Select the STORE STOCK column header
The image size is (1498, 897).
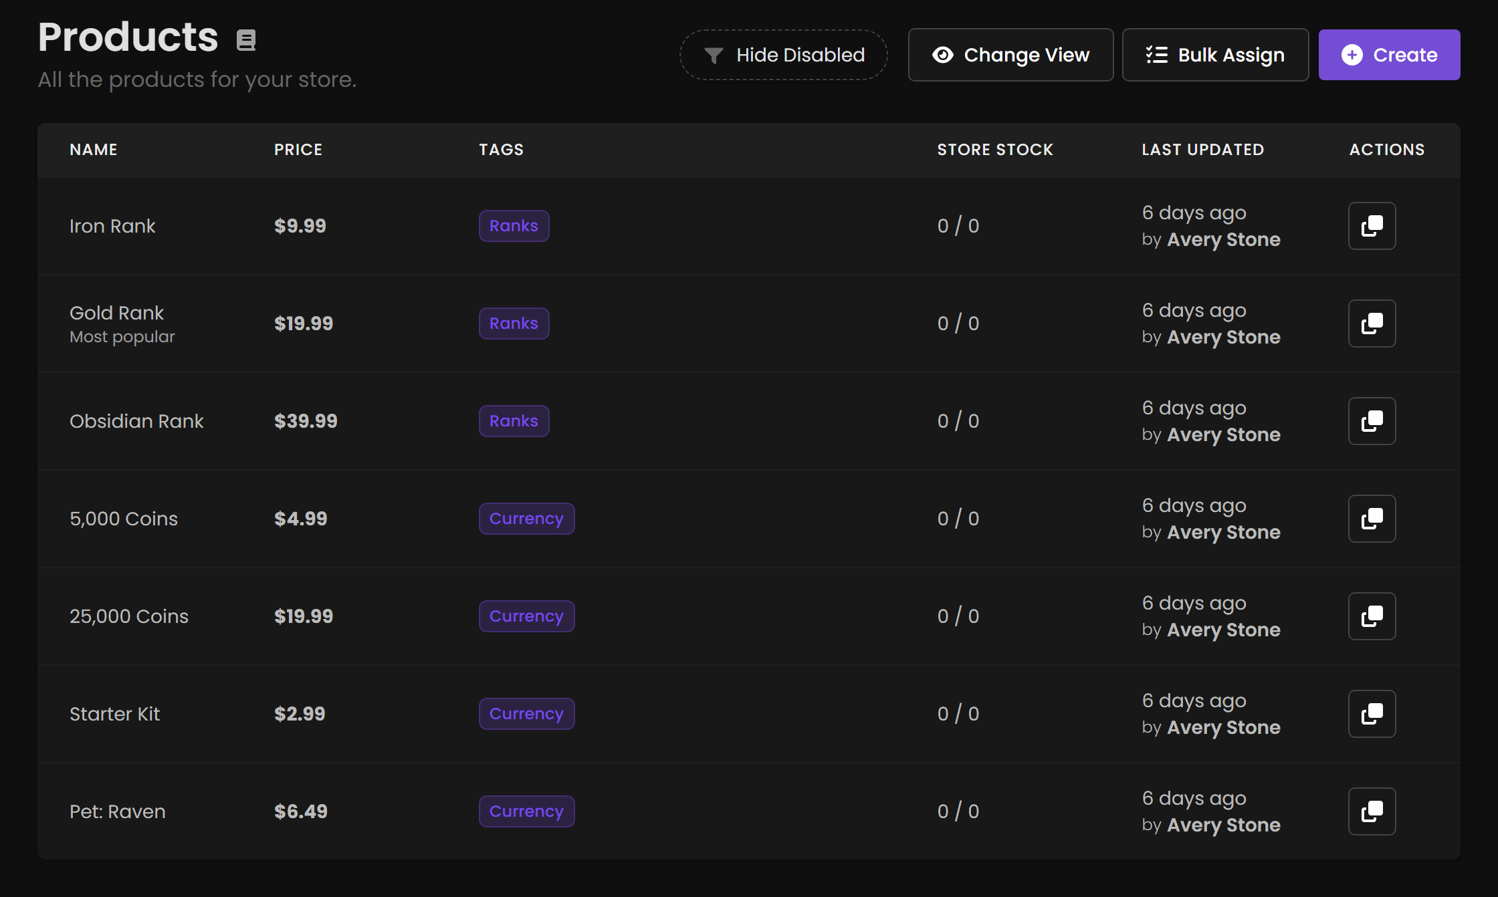995,150
